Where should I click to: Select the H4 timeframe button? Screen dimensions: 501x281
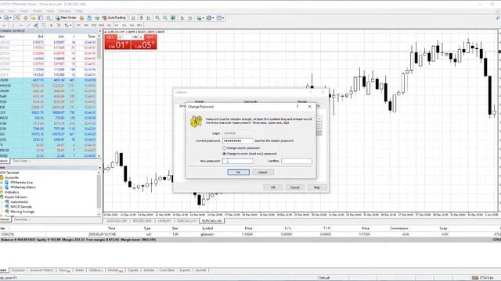(x=117, y=25)
